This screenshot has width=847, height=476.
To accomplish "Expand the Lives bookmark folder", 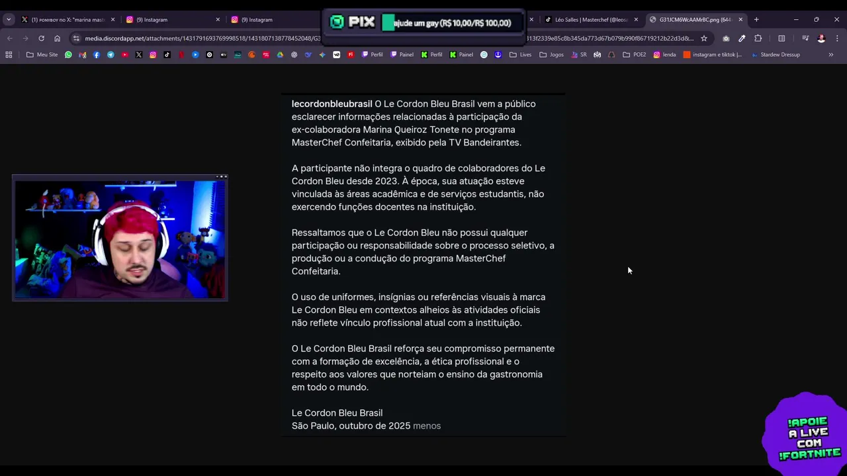I will tap(520, 55).
